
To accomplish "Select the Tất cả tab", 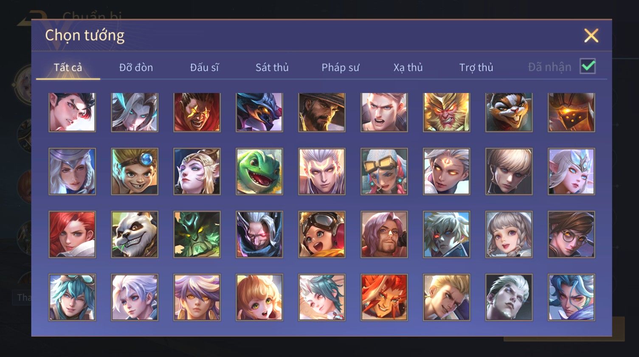I will click(68, 67).
